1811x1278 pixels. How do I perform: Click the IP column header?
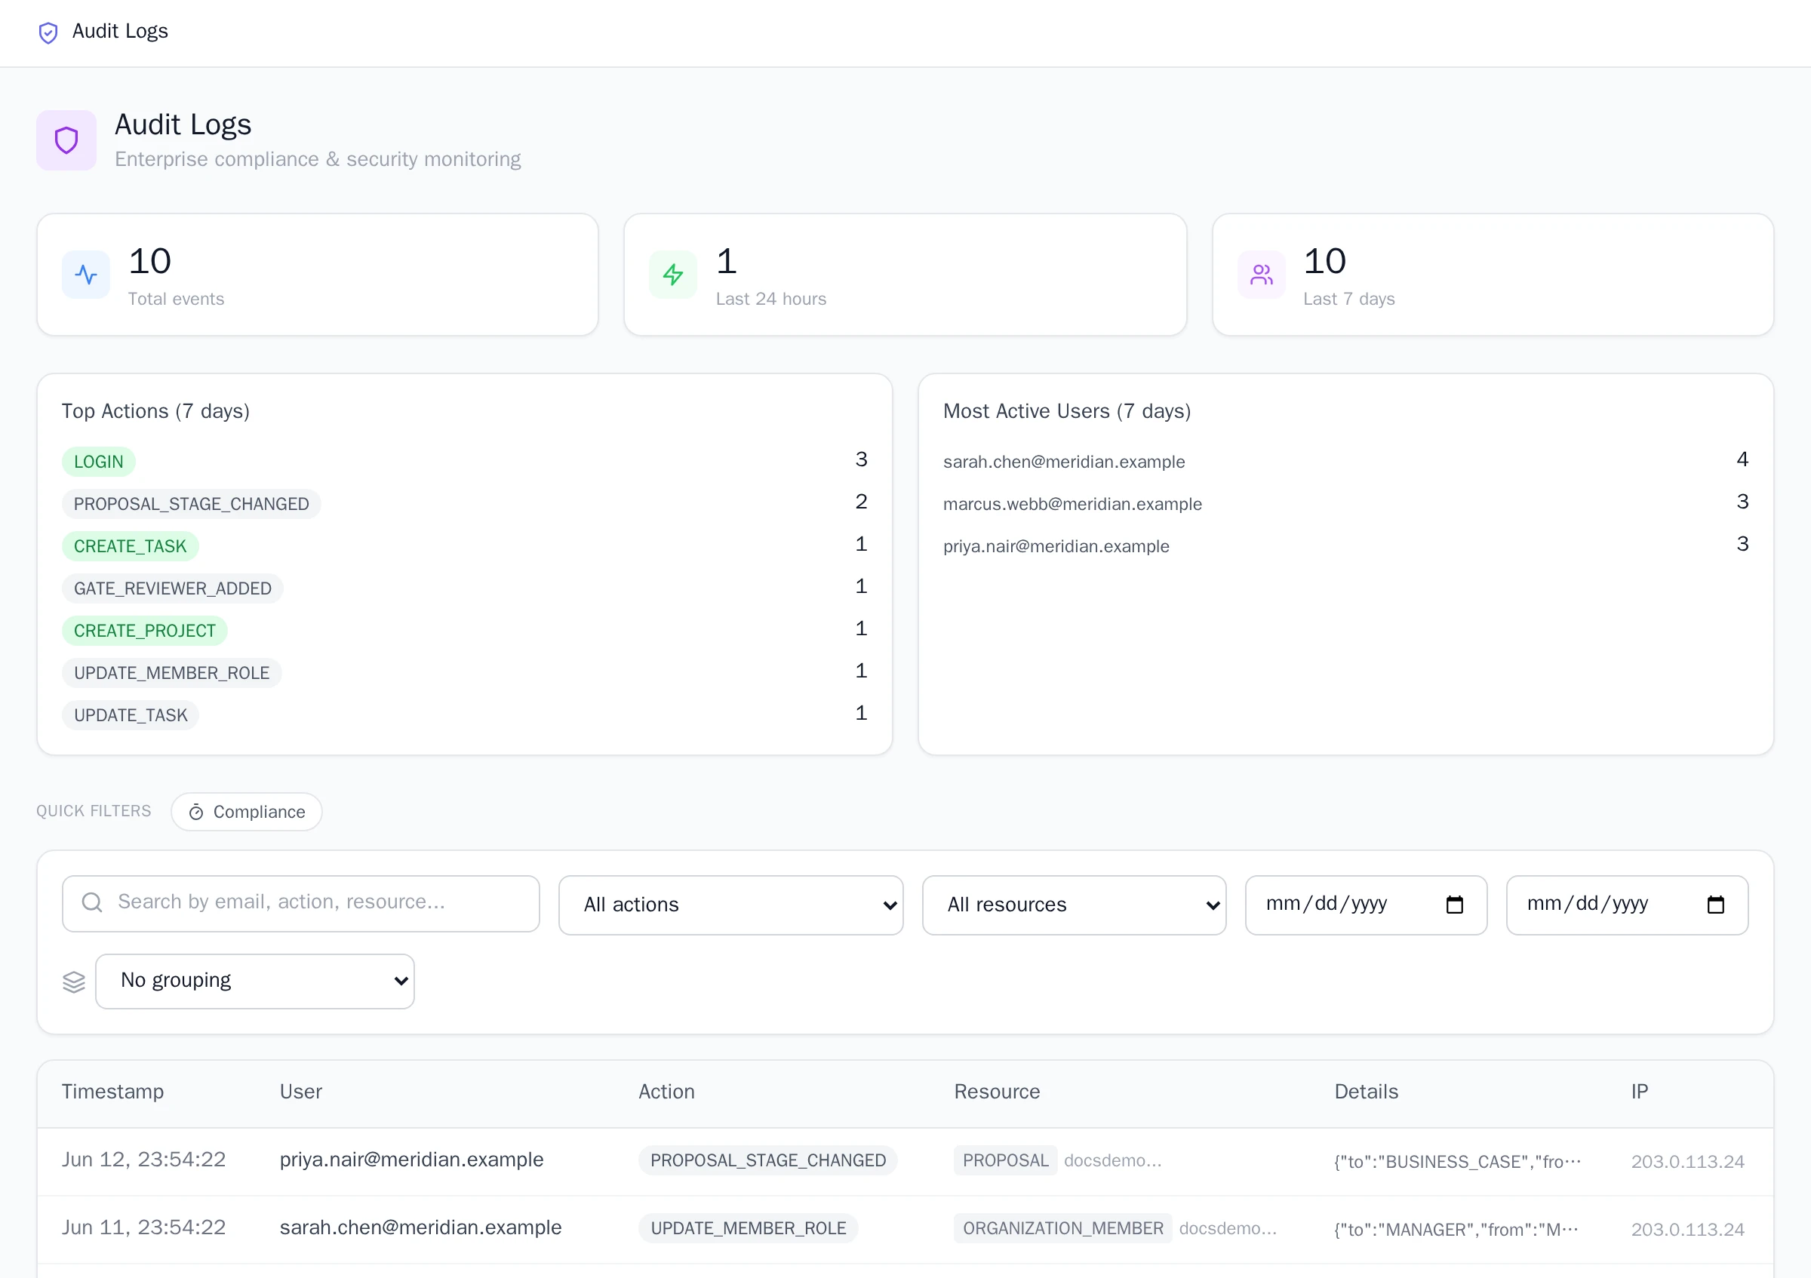point(1639,1092)
